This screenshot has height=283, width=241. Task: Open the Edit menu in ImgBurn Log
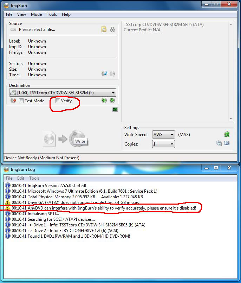pyautogui.click(x=21, y=178)
